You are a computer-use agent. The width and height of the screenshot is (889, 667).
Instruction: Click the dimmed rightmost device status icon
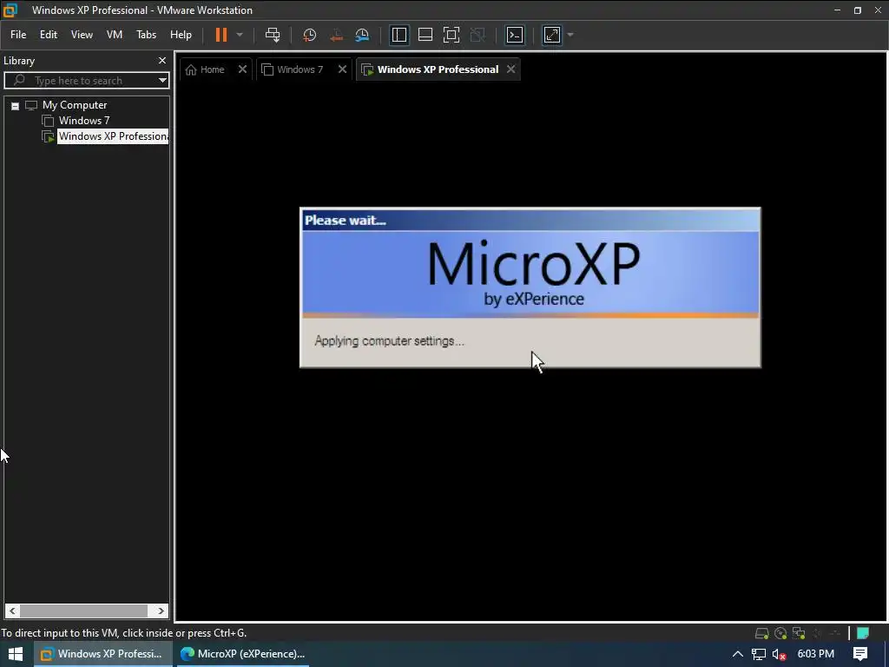point(835,633)
